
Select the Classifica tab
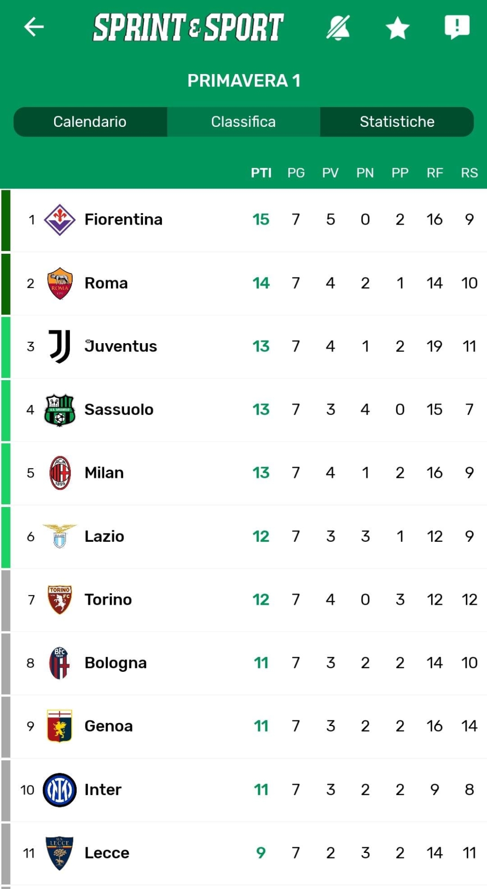[x=243, y=122]
